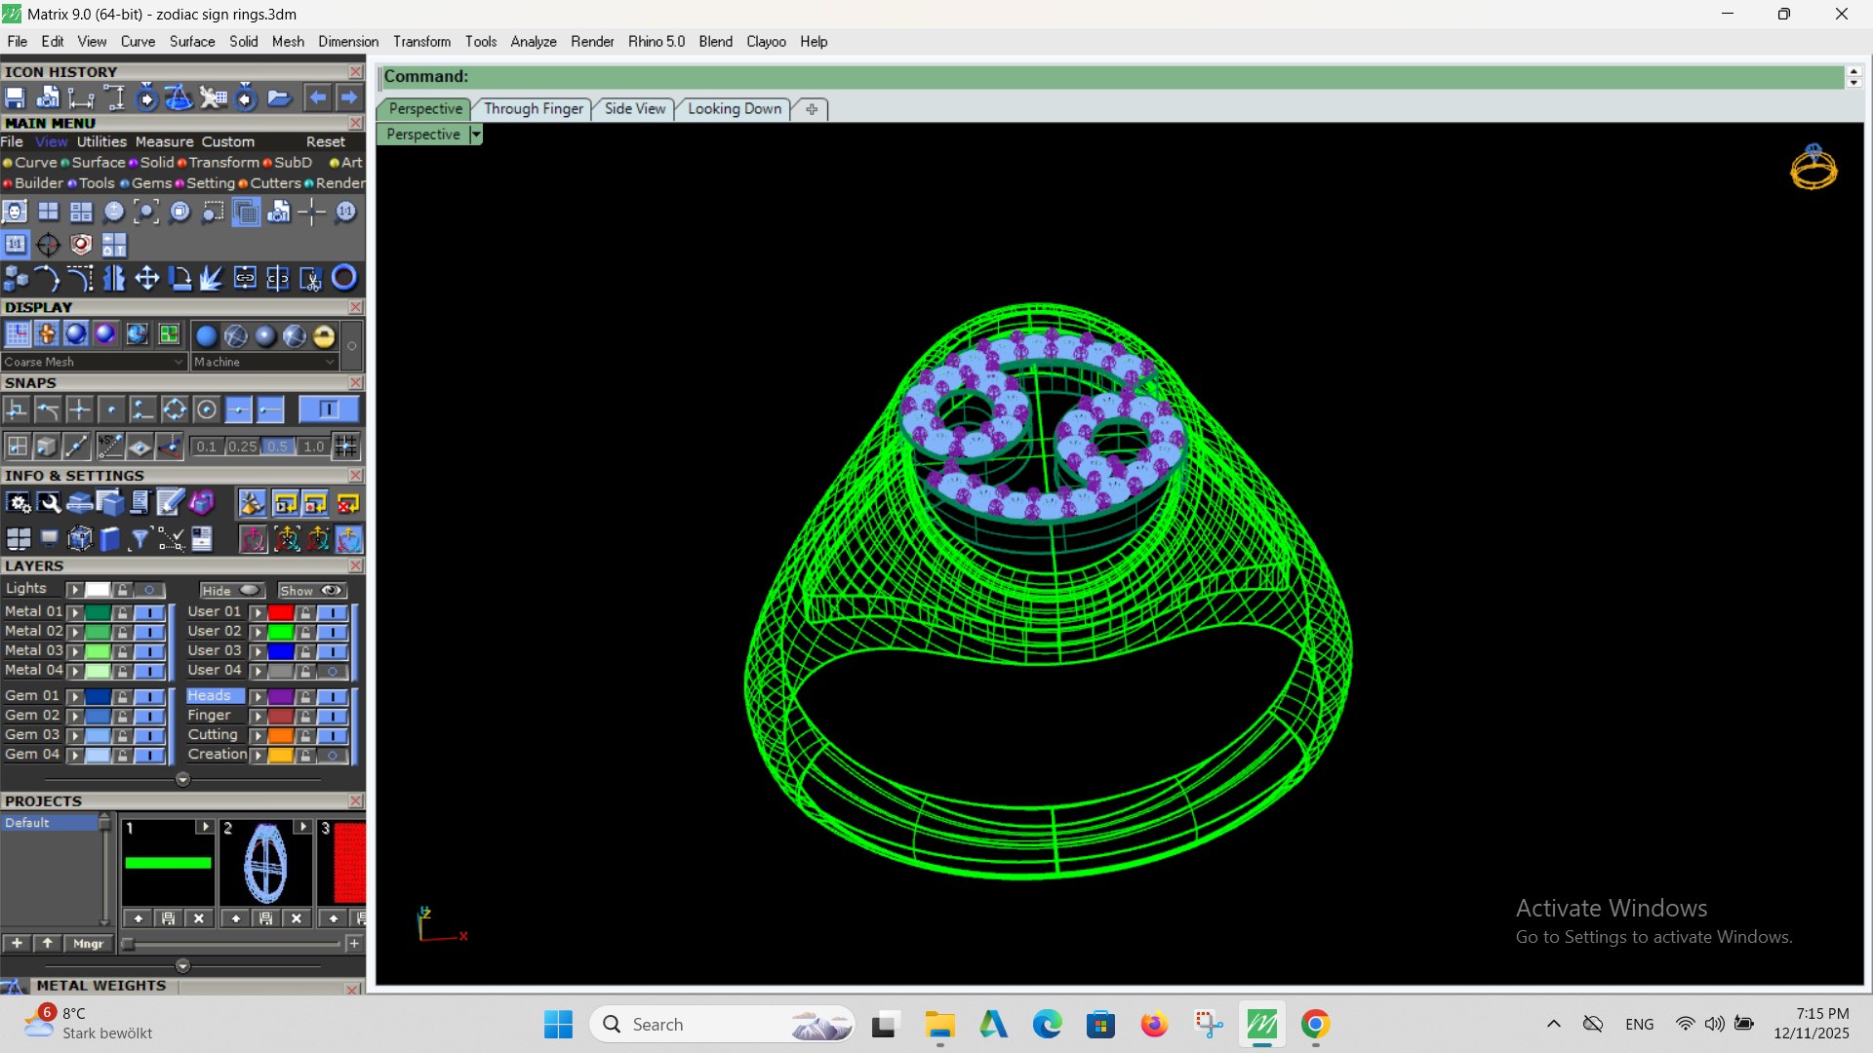
Task: Click the Save icon in Icon History
Action: point(15,97)
